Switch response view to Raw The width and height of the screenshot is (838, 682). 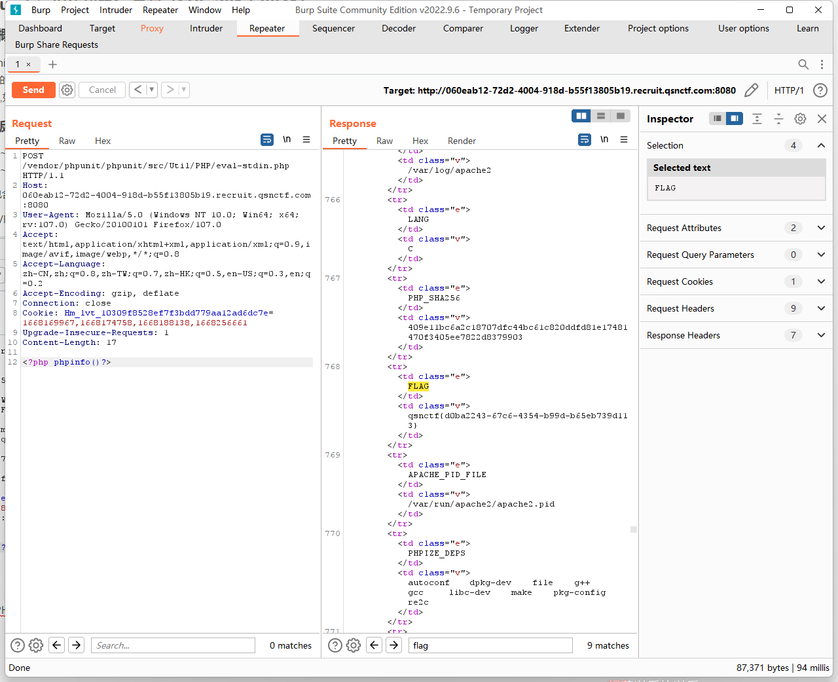click(384, 141)
